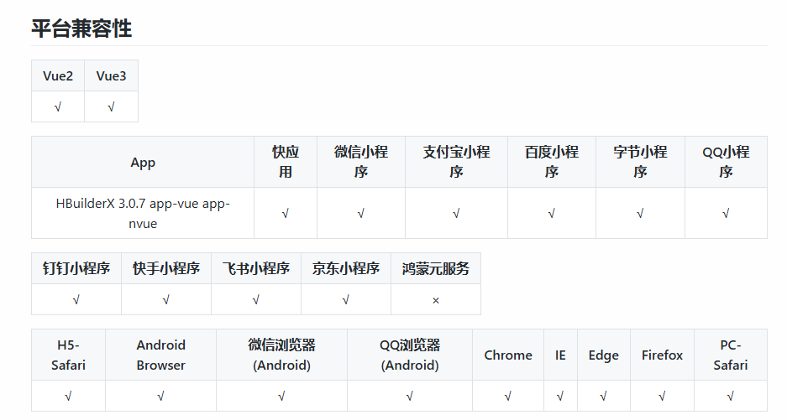Click the 平台兼容性 section heading
787x420 pixels.
81,29
